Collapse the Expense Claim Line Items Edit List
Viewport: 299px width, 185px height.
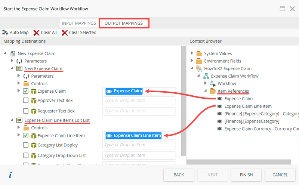(x=12, y=120)
